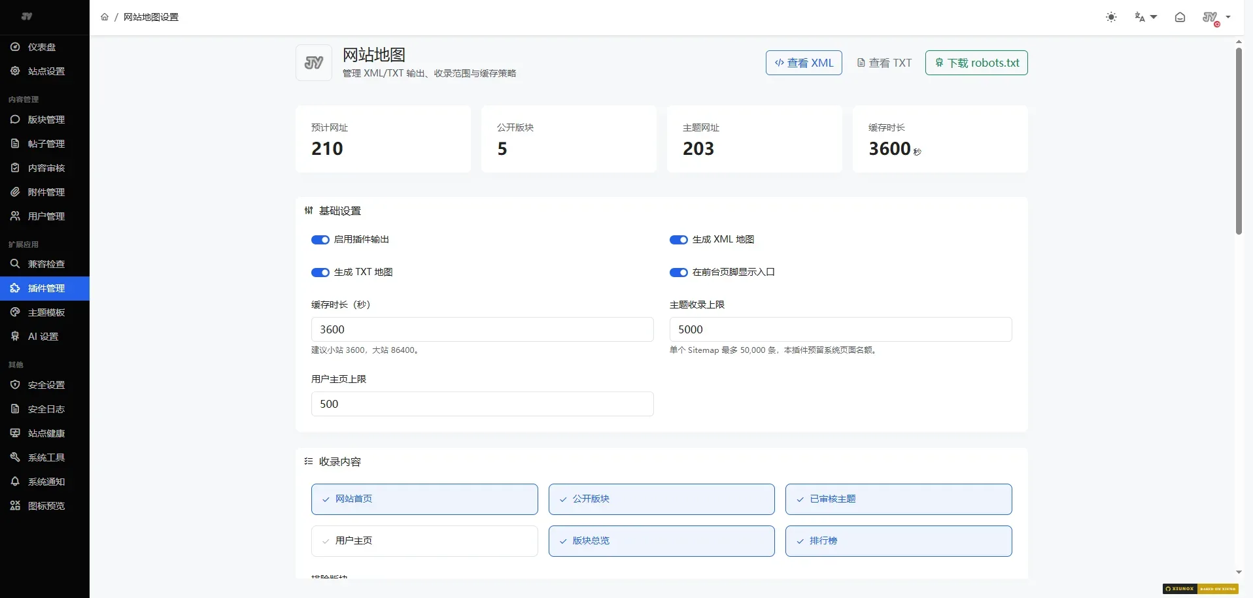Click the 下载 robots.txt button
The image size is (1253, 598).
tap(976, 63)
